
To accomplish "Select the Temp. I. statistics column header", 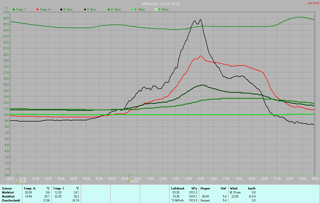I will tap(59, 188).
